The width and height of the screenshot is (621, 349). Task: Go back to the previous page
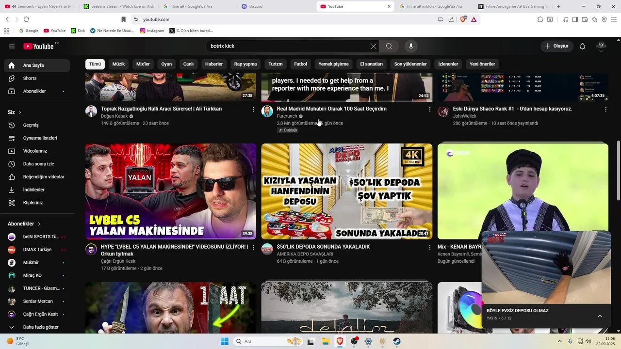(7, 19)
